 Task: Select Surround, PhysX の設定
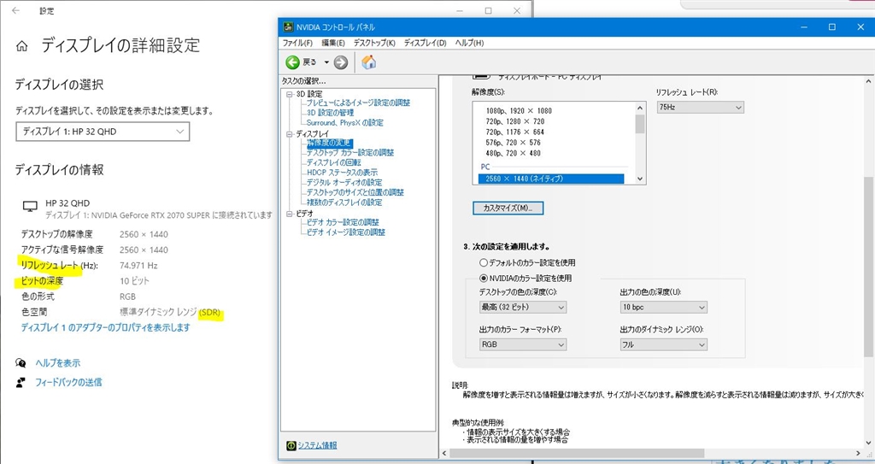(x=344, y=123)
